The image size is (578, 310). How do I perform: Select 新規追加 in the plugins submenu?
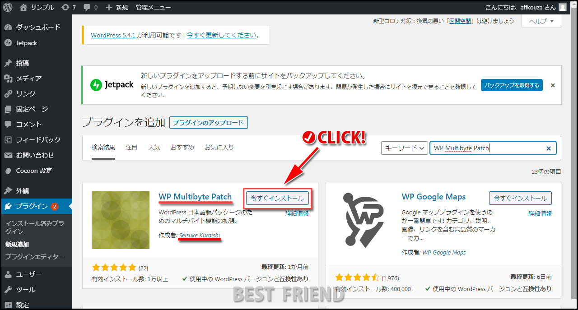tap(17, 244)
